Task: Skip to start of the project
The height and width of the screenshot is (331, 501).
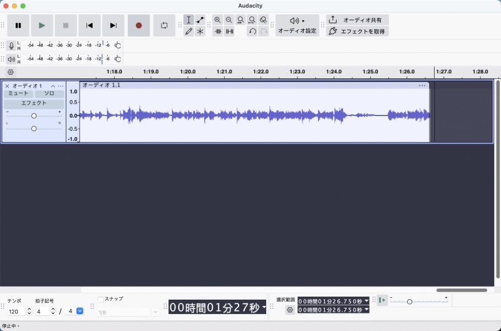Action: 90,26
